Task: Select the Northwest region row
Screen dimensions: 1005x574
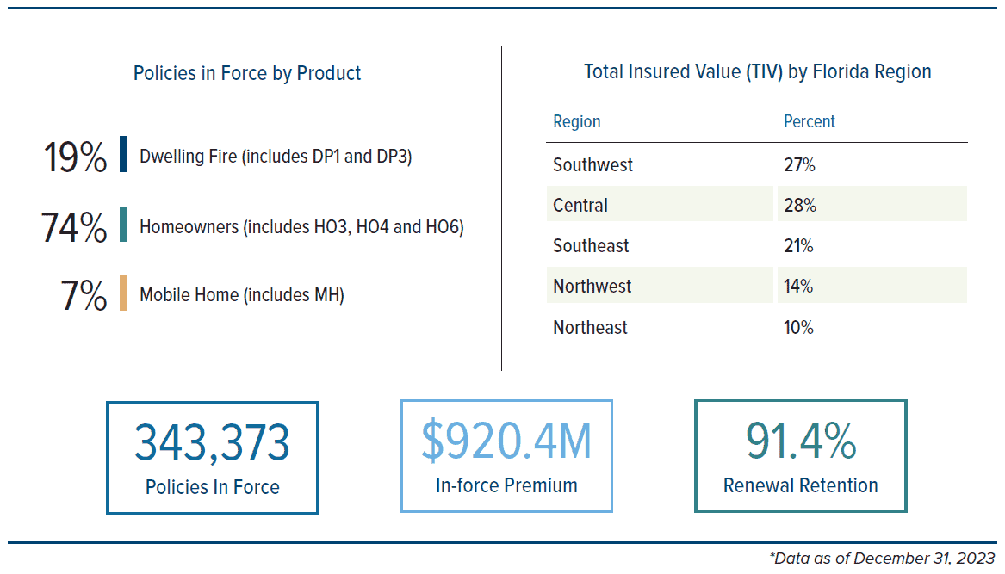Action: point(757,285)
